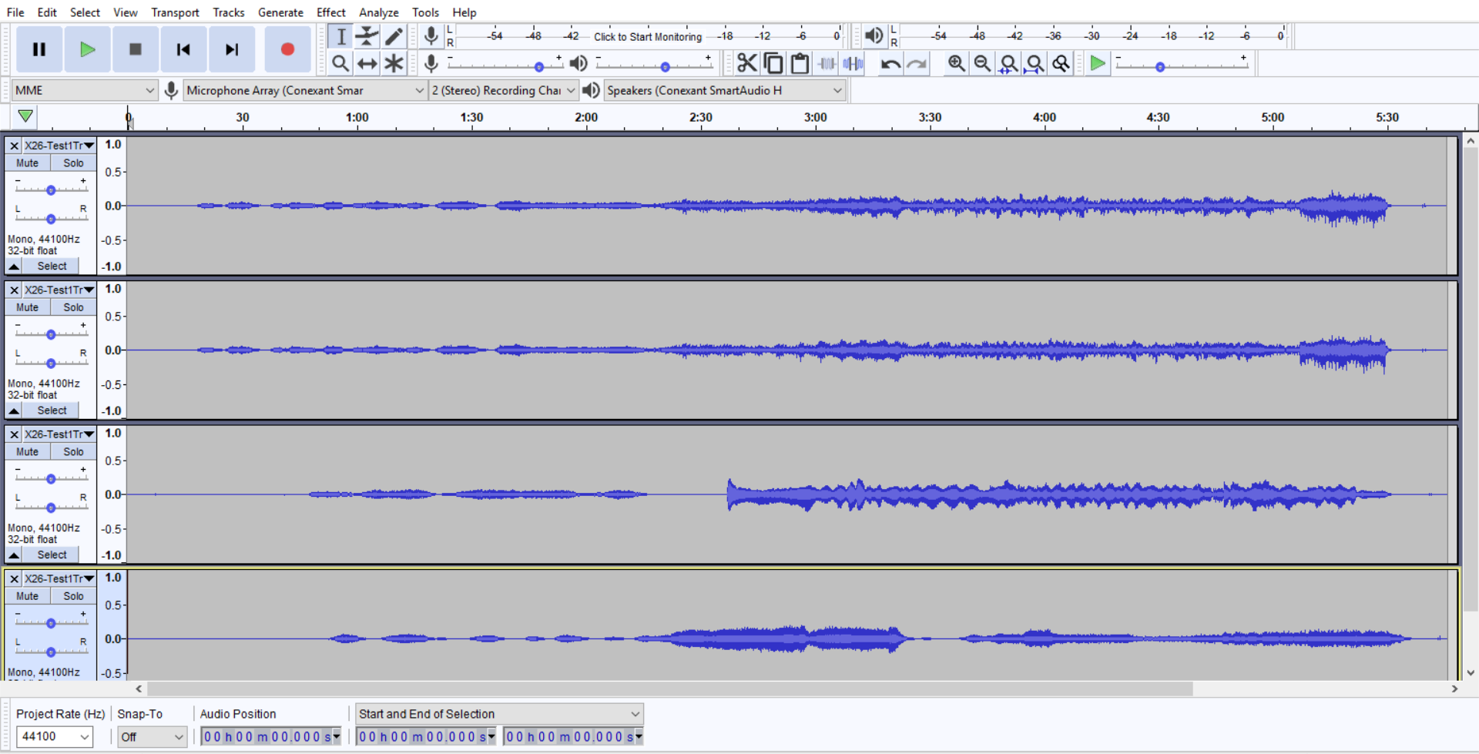Skip to End of the project

click(231, 49)
